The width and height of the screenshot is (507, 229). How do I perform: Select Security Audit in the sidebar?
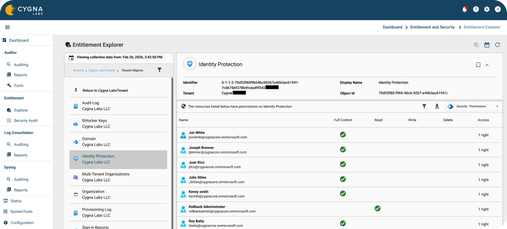tap(26, 121)
